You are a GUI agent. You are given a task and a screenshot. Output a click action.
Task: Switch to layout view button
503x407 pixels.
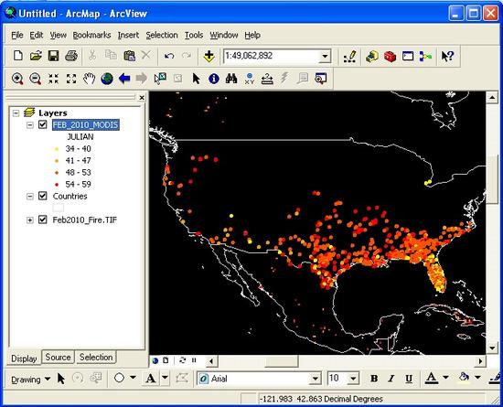click(x=166, y=360)
